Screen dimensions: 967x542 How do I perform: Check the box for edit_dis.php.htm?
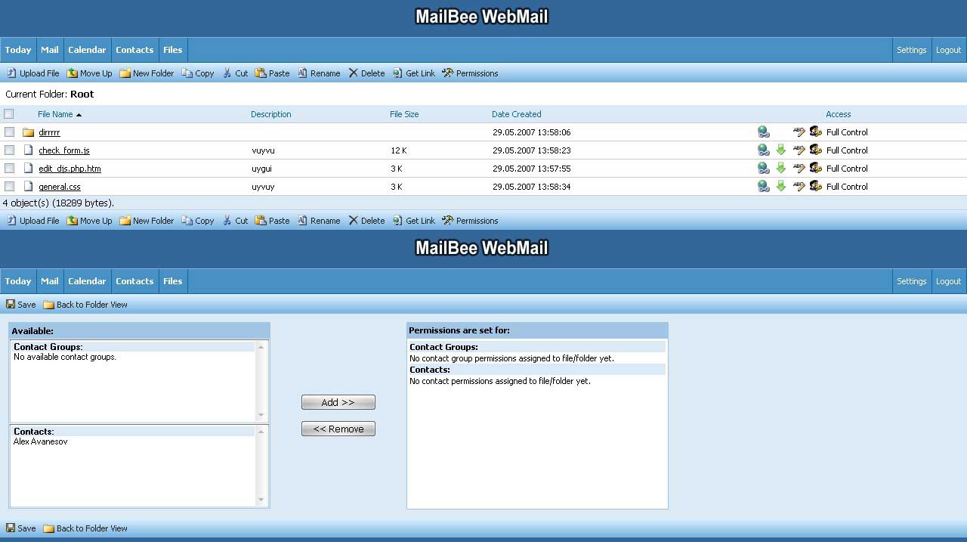coord(9,169)
